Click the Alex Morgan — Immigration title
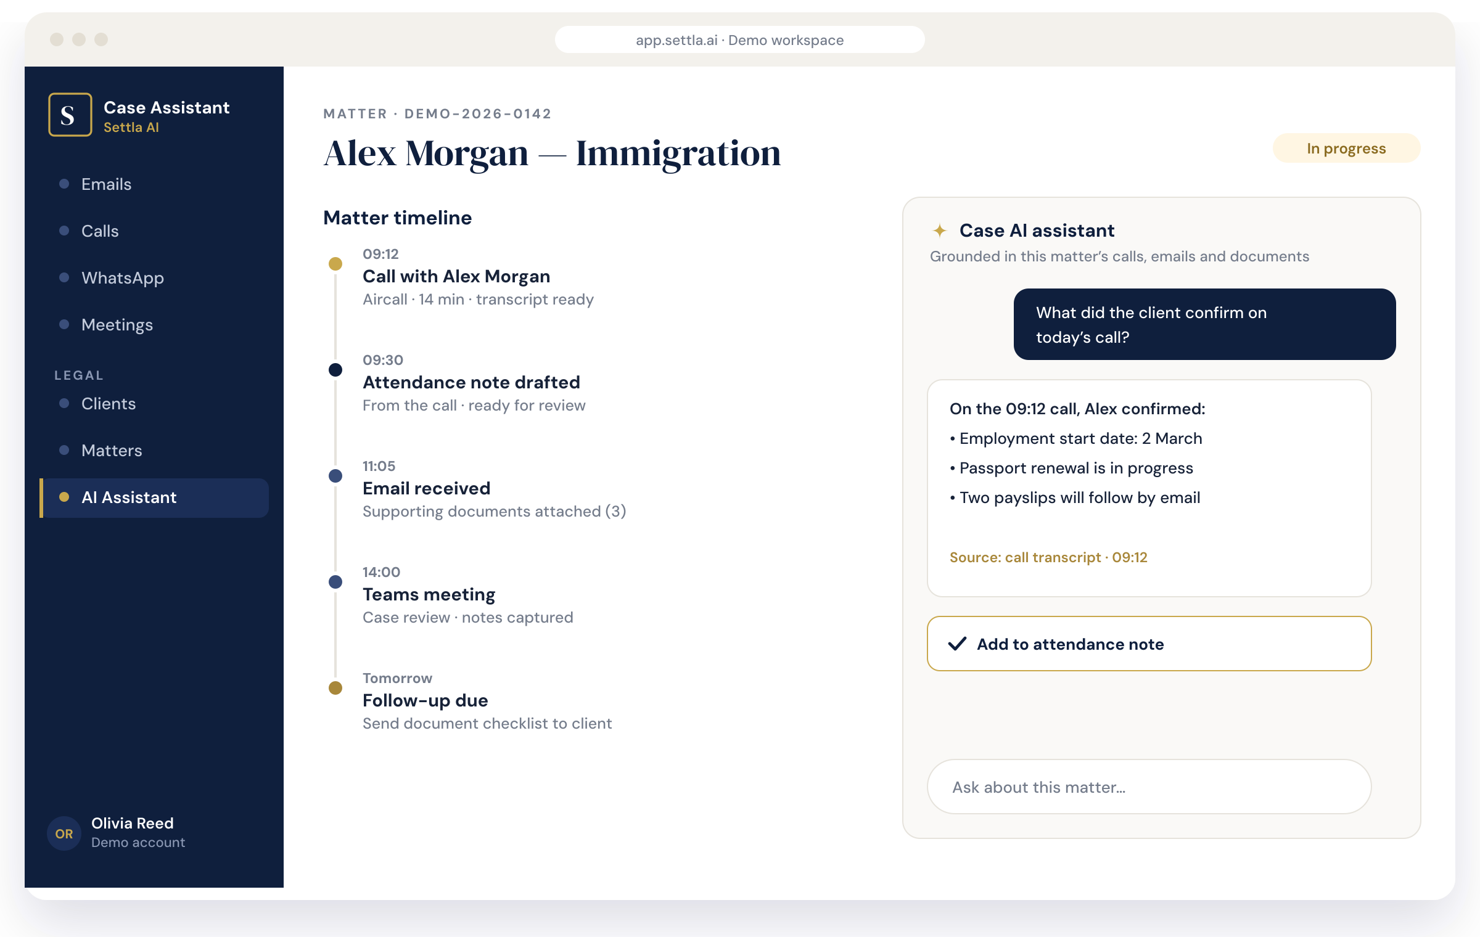 552,153
